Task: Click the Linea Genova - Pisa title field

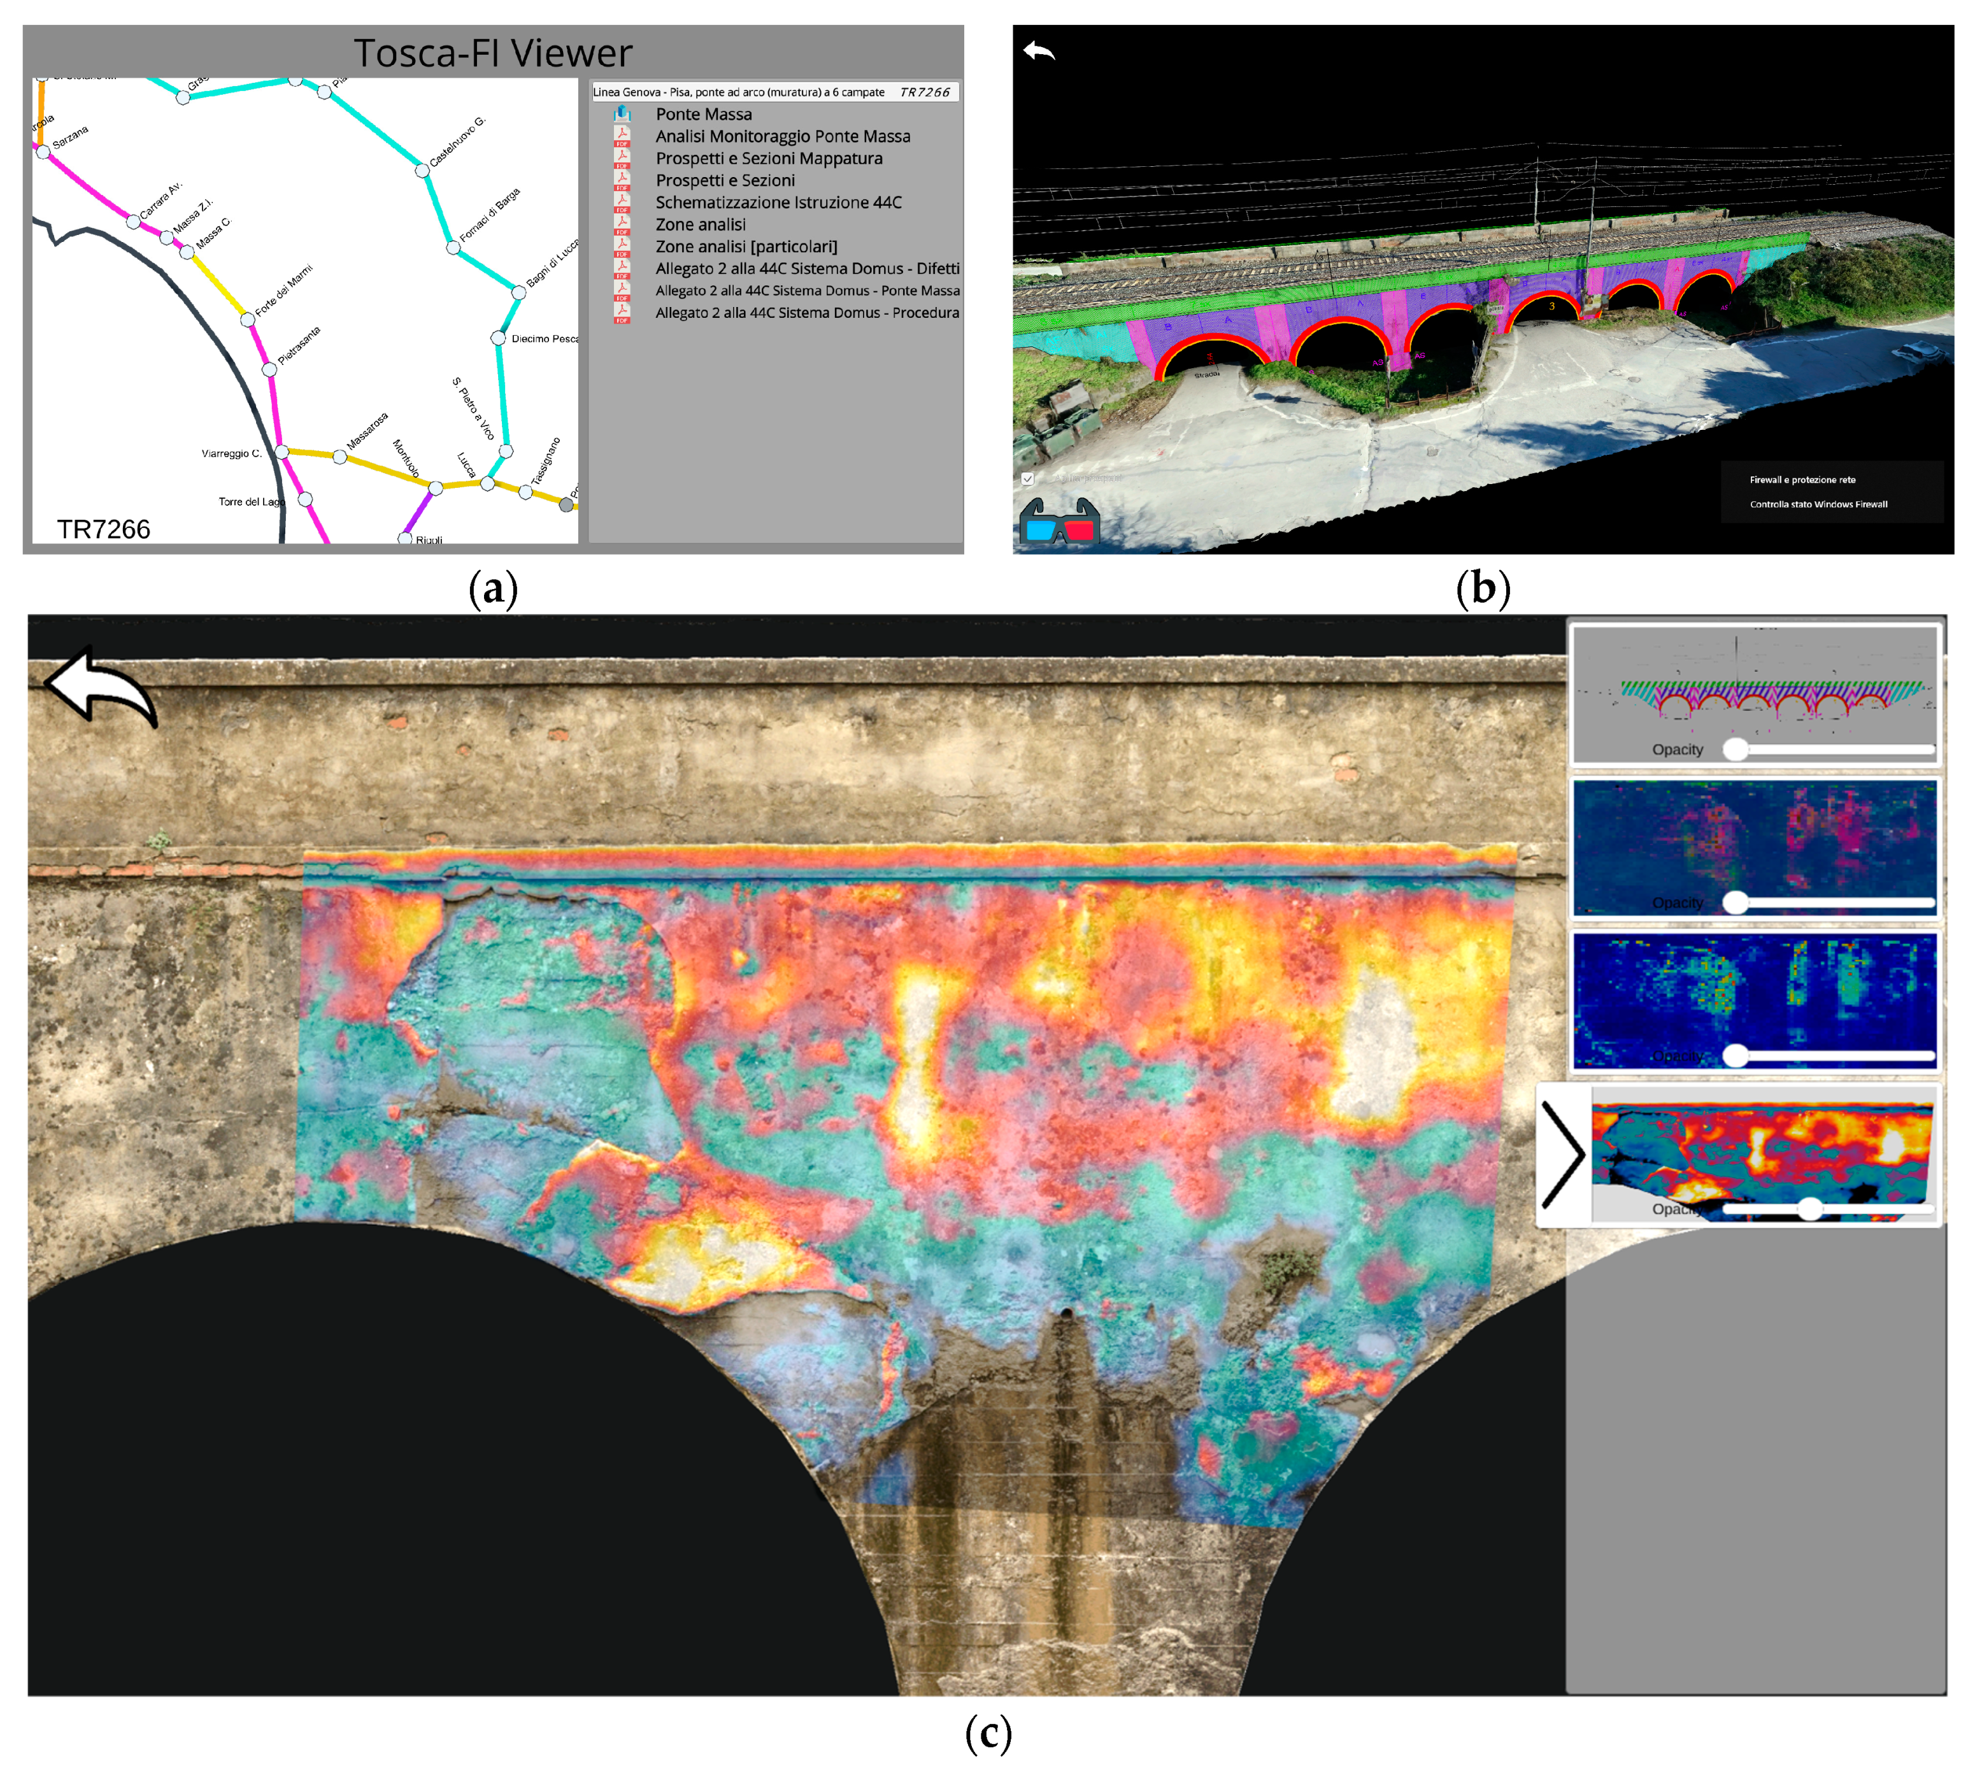Action: click(x=774, y=92)
